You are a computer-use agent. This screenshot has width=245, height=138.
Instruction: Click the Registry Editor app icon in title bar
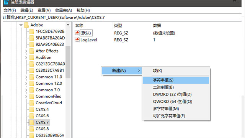click(6, 2)
